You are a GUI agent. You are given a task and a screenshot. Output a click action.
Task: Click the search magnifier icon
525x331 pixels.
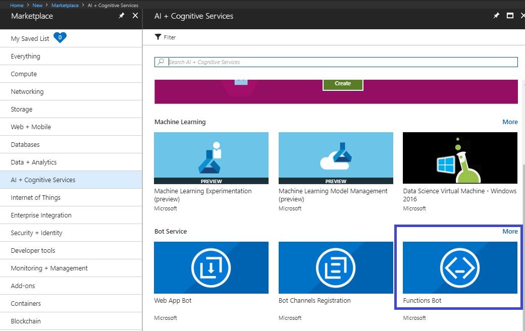[x=161, y=62]
